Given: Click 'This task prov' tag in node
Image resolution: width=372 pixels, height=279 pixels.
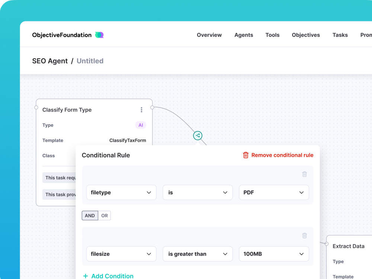Looking at the screenshot, I should pyautogui.click(x=59, y=195).
